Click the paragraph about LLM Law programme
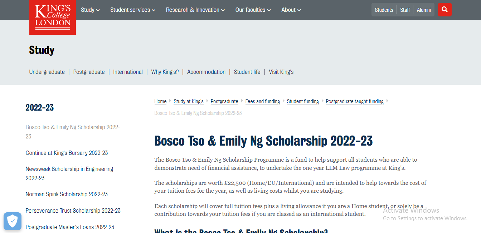The image size is (481, 233). tap(286, 164)
